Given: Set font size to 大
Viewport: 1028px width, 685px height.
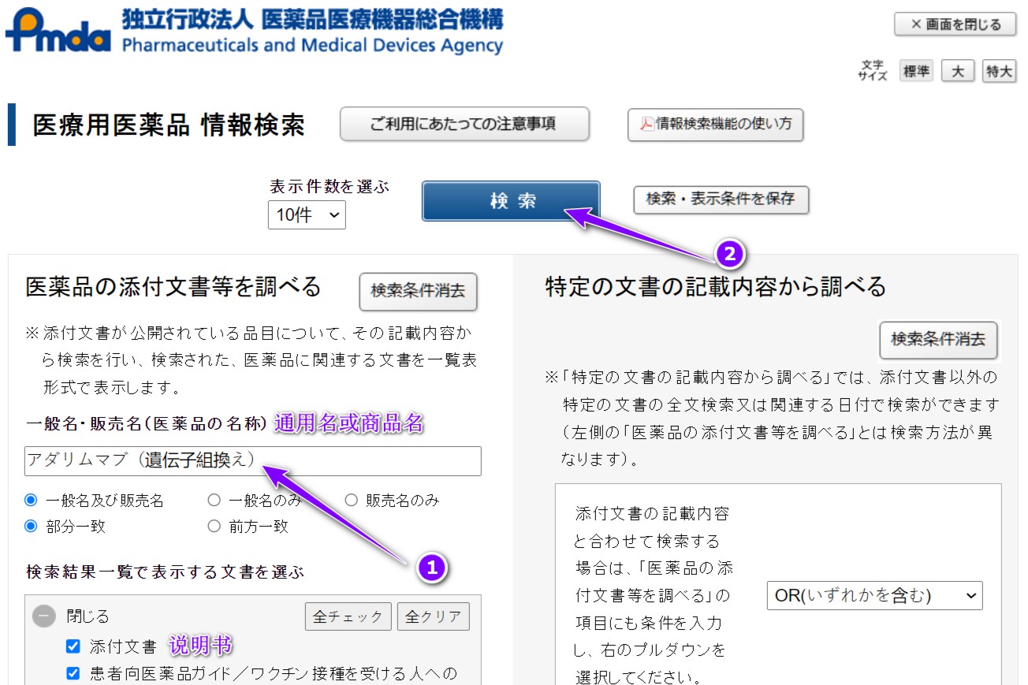Looking at the screenshot, I should [x=957, y=70].
